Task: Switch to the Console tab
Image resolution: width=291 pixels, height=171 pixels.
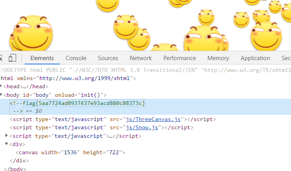Action: (76, 58)
